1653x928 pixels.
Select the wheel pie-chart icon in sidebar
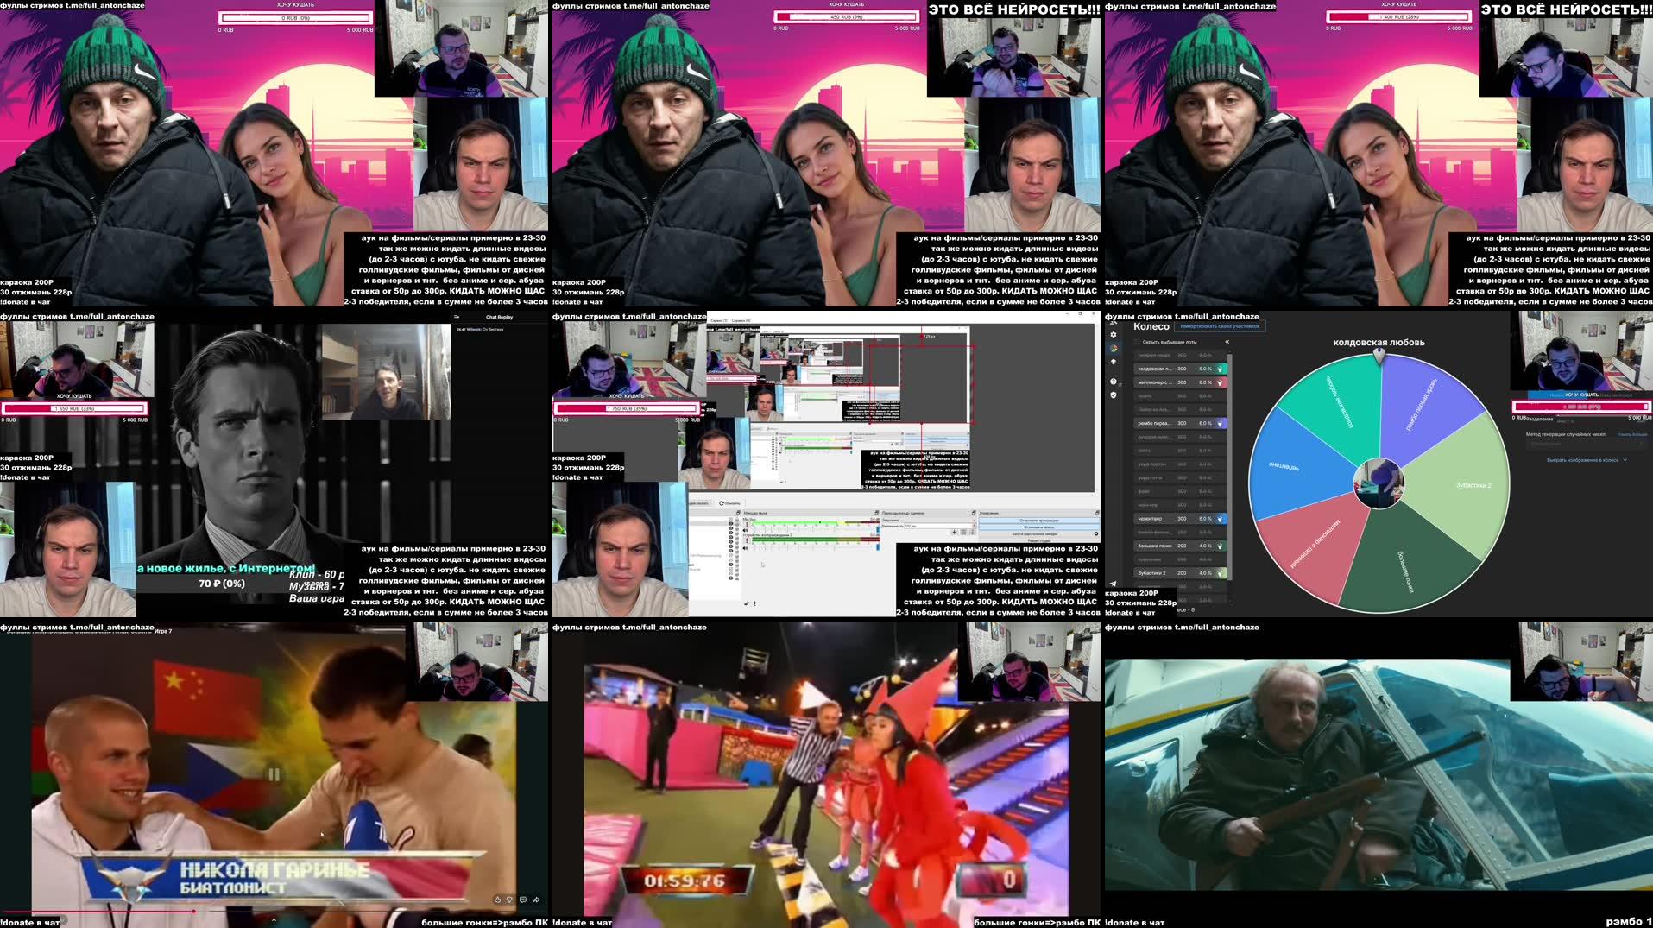point(1114,349)
